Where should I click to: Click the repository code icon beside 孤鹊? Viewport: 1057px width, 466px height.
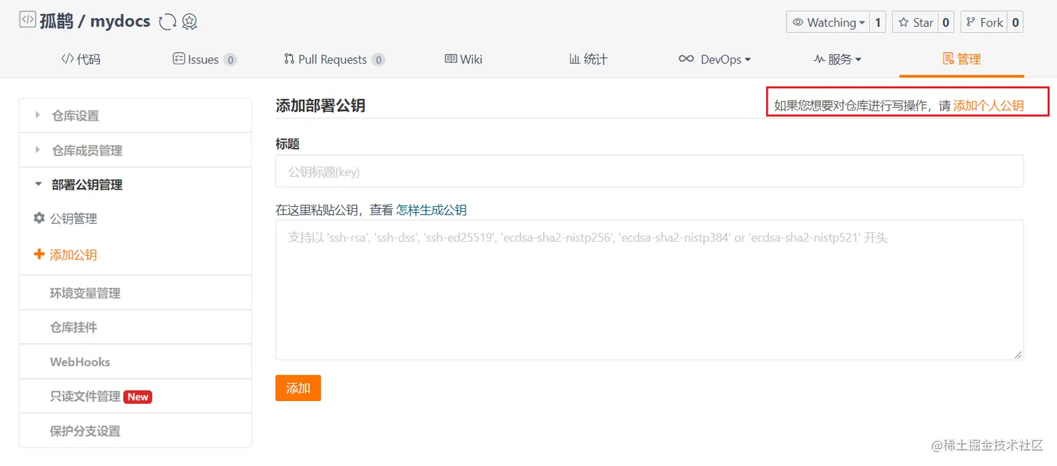27,20
